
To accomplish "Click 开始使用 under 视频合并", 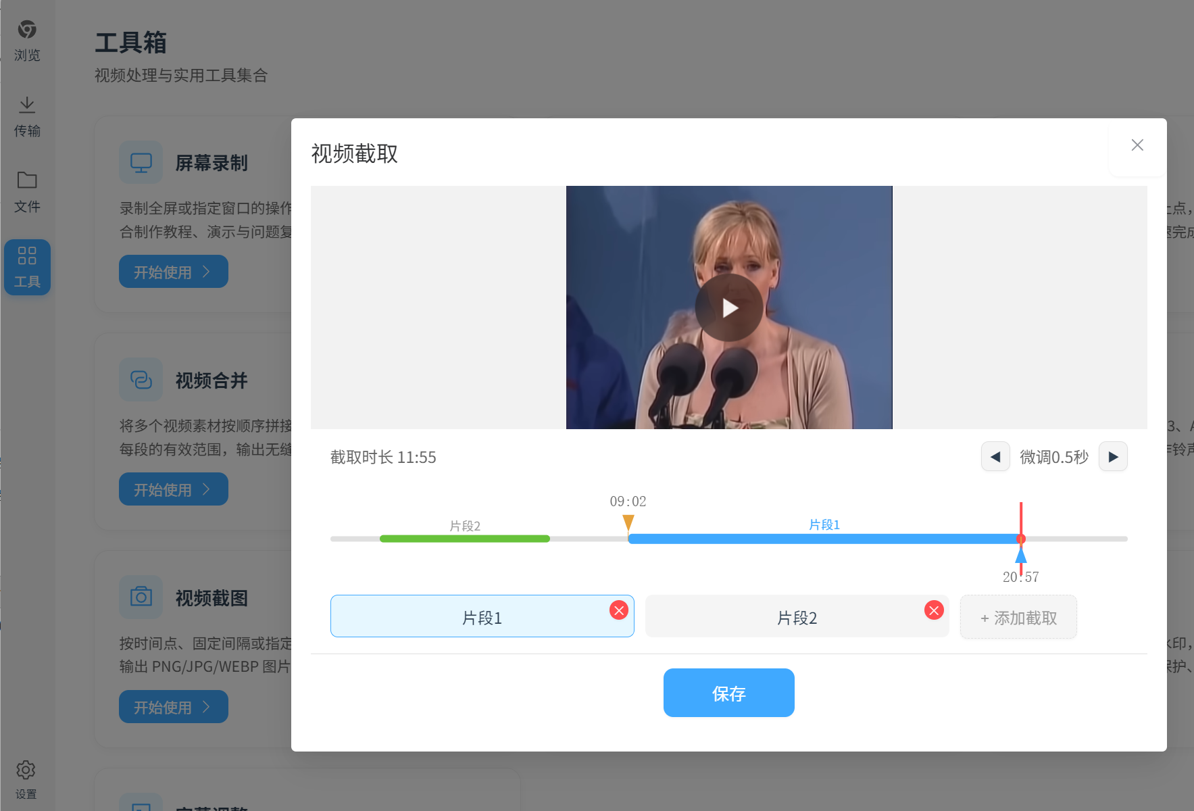I will click(174, 489).
